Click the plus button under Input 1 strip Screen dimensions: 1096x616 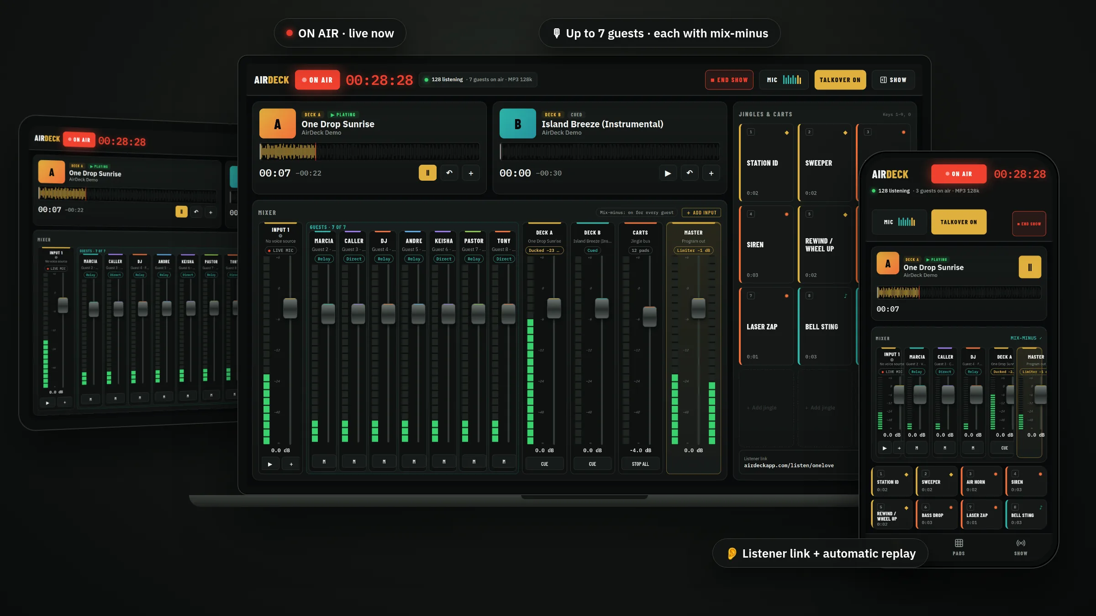tap(291, 464)
